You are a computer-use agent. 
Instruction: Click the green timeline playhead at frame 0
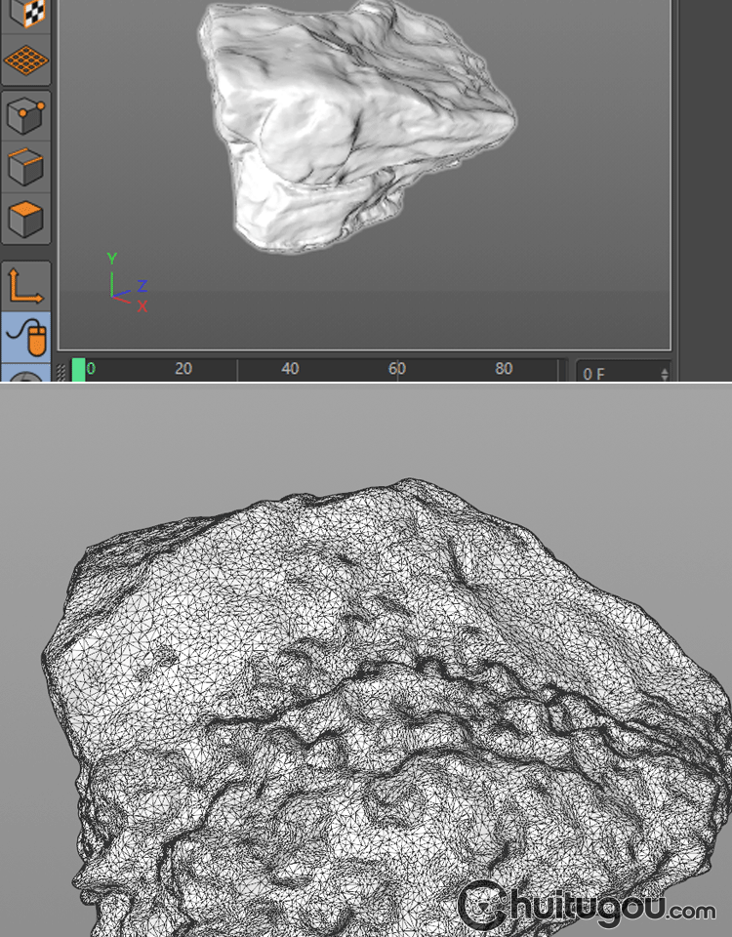point(78,369)
